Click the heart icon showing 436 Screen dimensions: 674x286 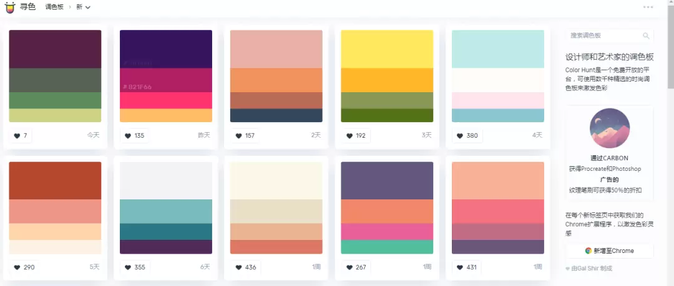(x=238, y=267)
